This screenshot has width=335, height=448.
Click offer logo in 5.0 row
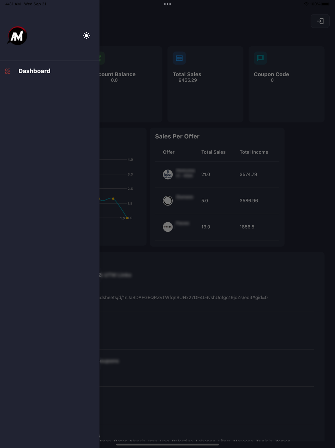coord(168,200)
